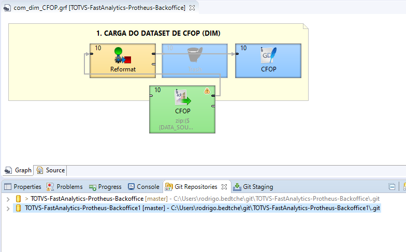Image resolution: width=406 pixels, height=252 pixels.
Task: Click the Backoffice repository database icon
Action: [19, 199]
